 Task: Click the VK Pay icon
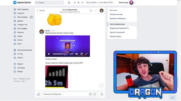click(15, 54)
